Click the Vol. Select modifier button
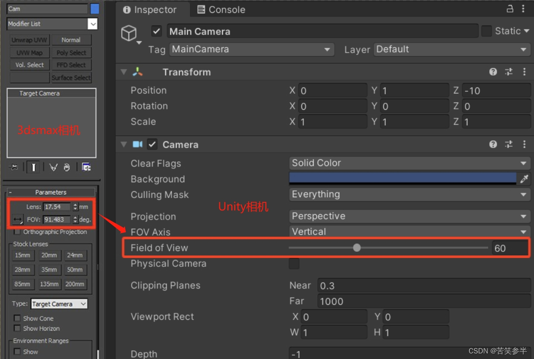The image size is (534, 359). pos(29,65)
